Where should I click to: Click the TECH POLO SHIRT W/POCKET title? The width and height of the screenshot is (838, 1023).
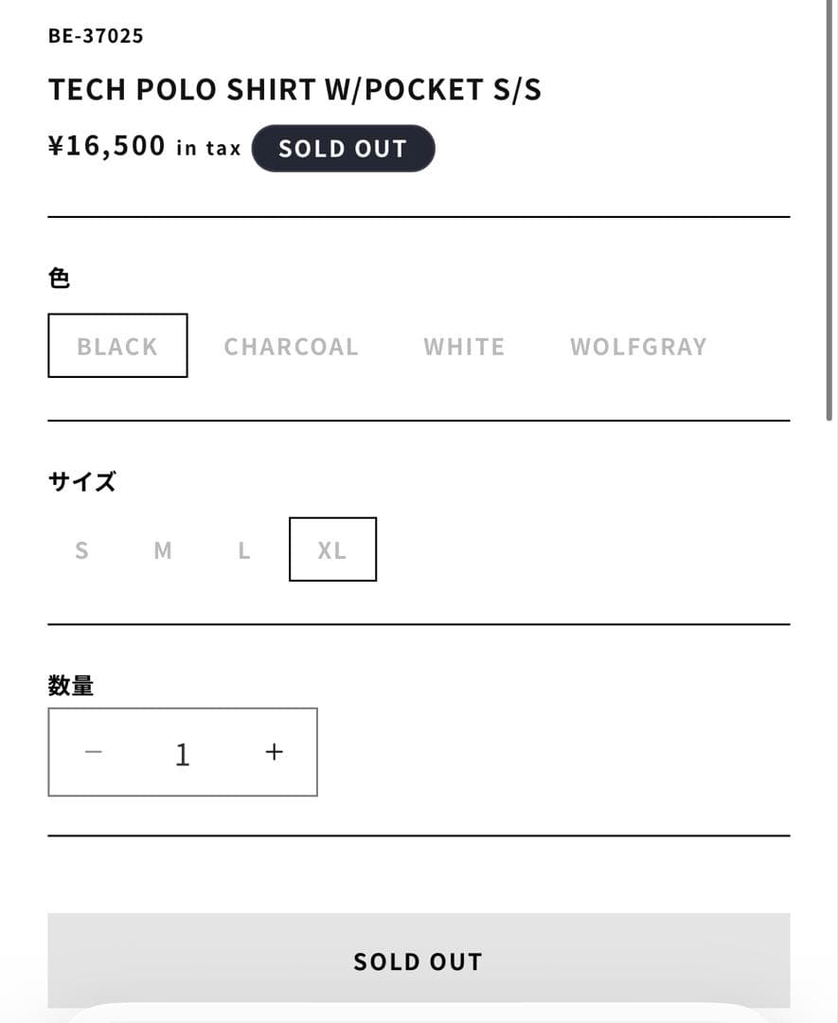[x=294, y=90]
